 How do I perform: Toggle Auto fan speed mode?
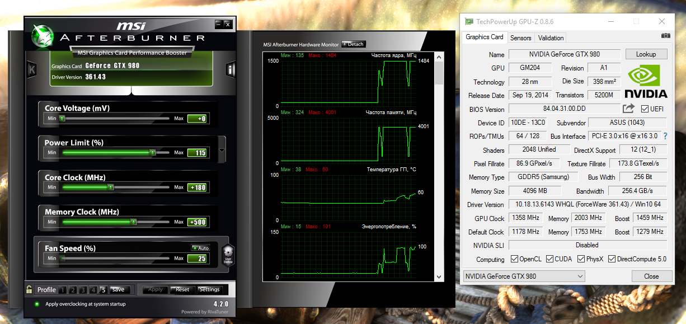click(x=200, y=248)
